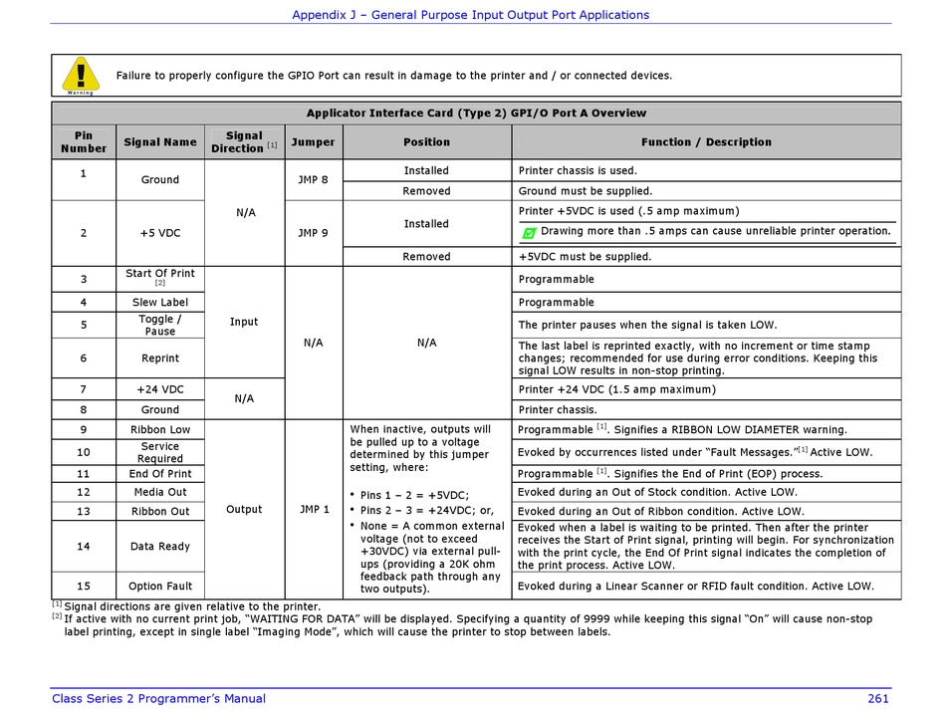Select the "Ribbon Low" signal name

pos(160,430)
